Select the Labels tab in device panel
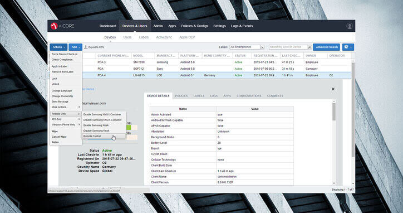 click(199, 96)
